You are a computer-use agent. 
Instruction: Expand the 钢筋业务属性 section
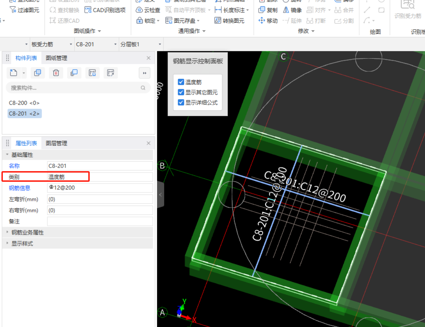click(x=7, y=232)
